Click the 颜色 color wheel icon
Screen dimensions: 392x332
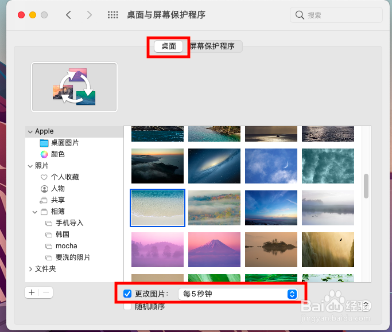click(x=44, y=154)
